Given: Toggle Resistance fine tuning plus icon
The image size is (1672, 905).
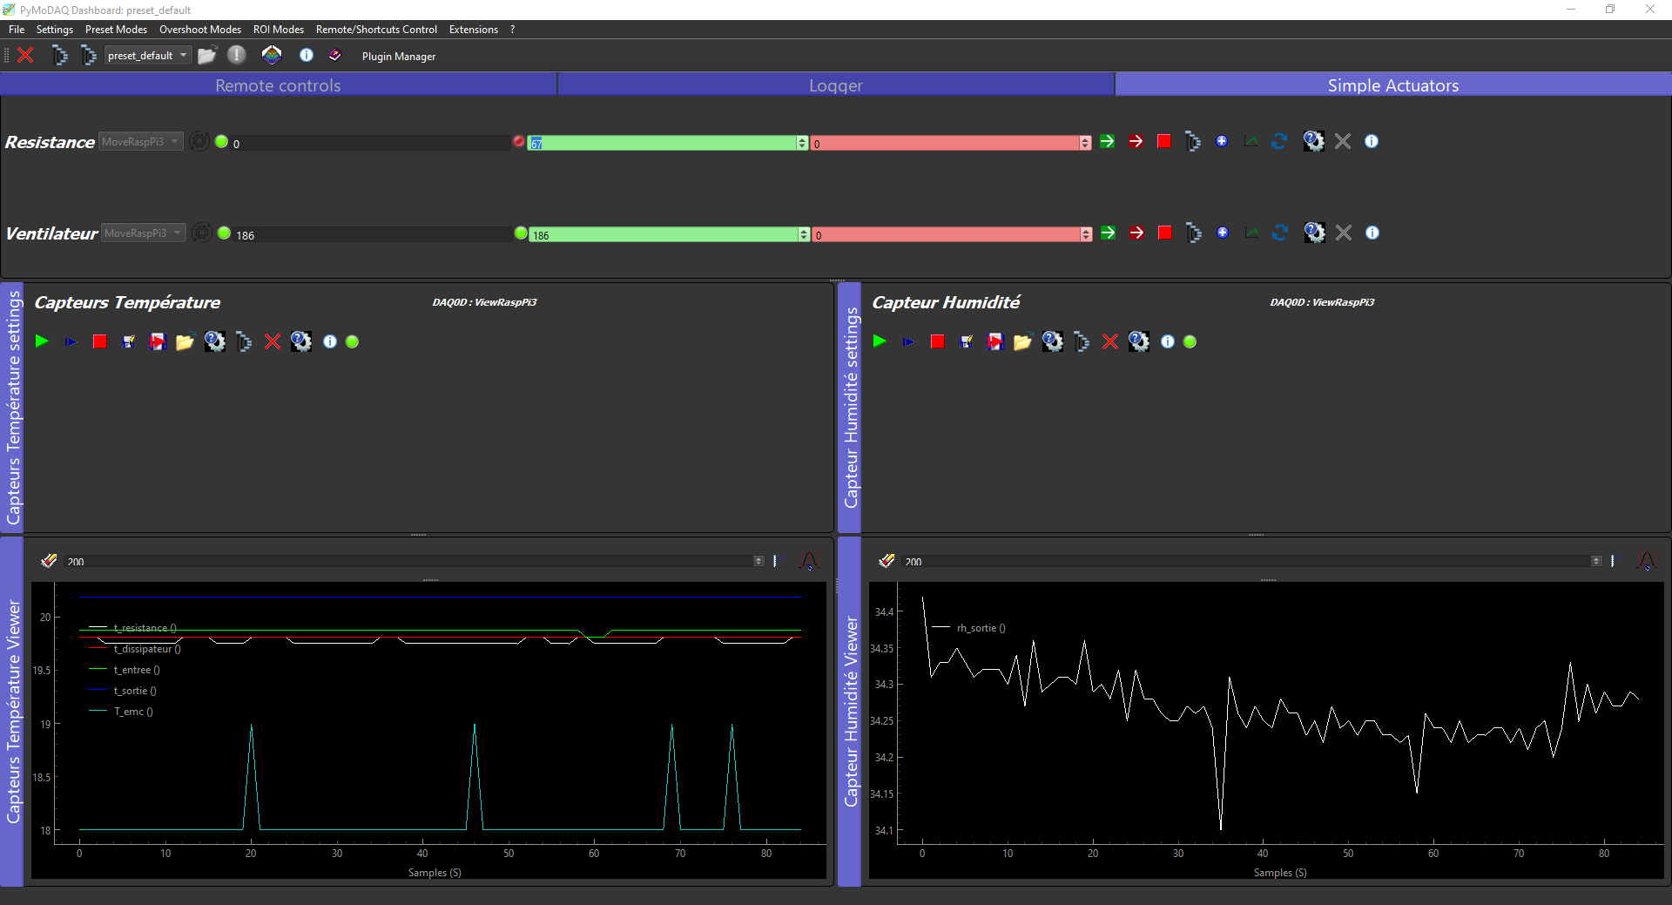Looking at the screenshot, I should click(1222, 141).
